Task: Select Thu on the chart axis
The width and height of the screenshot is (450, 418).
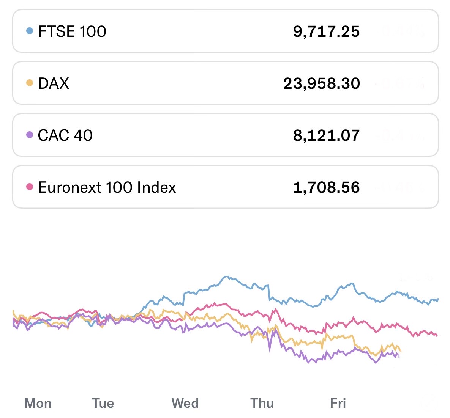Action: [x=262, y=403]
